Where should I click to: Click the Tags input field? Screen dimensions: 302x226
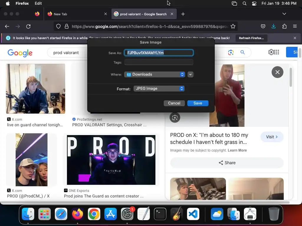(159, 62)
